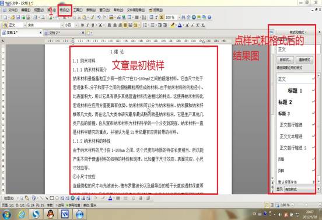Click the zoom slider in status bar

click(x=306, y=205)
